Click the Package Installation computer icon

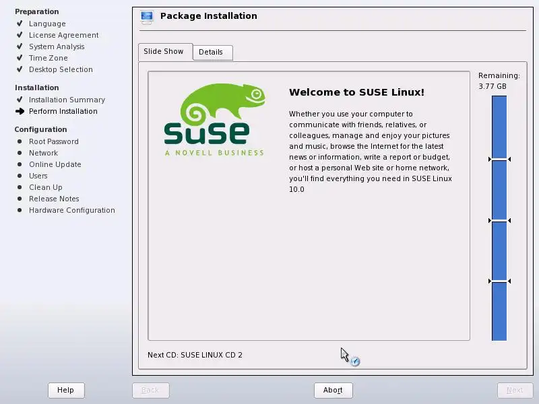click(147, 18)
